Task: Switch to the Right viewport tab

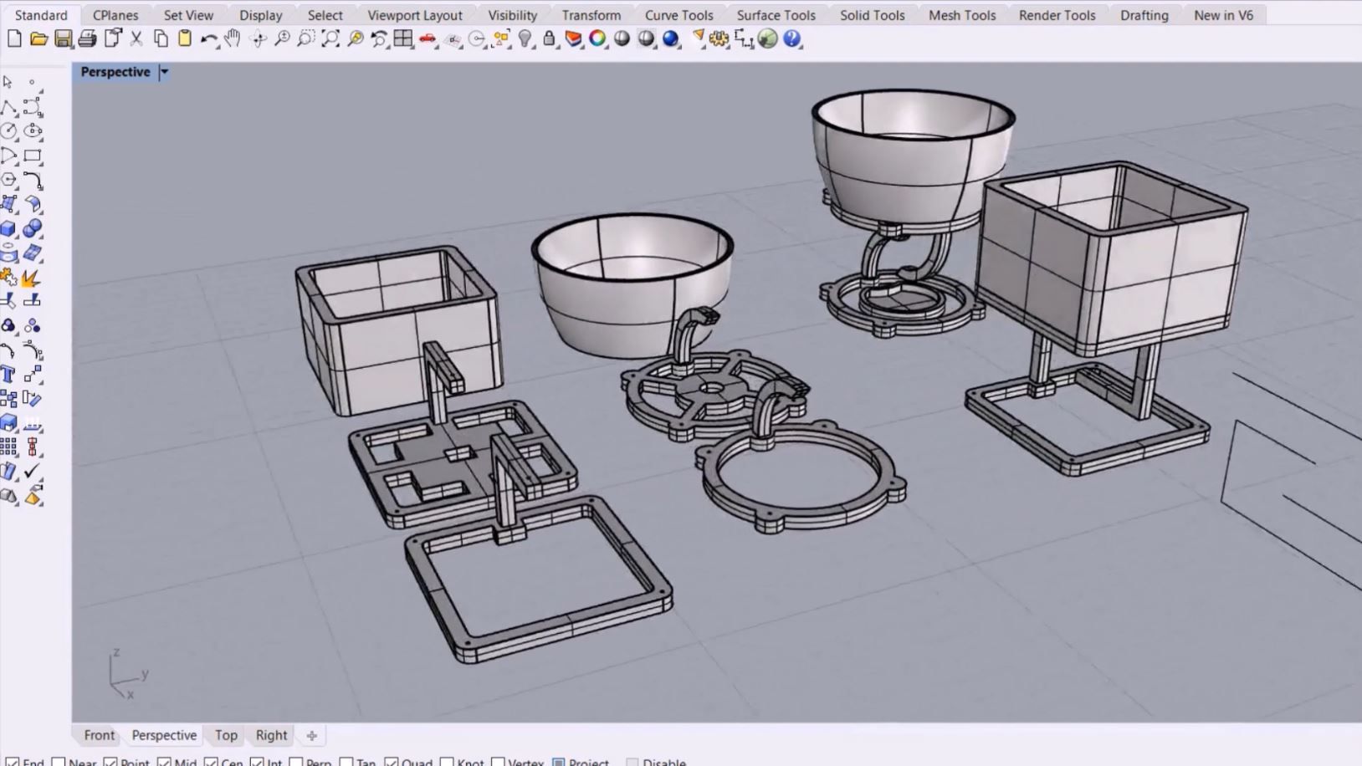Action: click(x=271, y=735)
